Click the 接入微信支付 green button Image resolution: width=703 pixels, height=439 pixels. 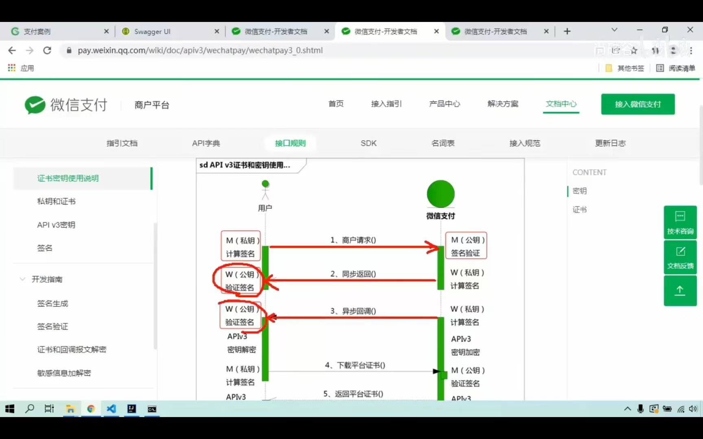pos(638,104)
